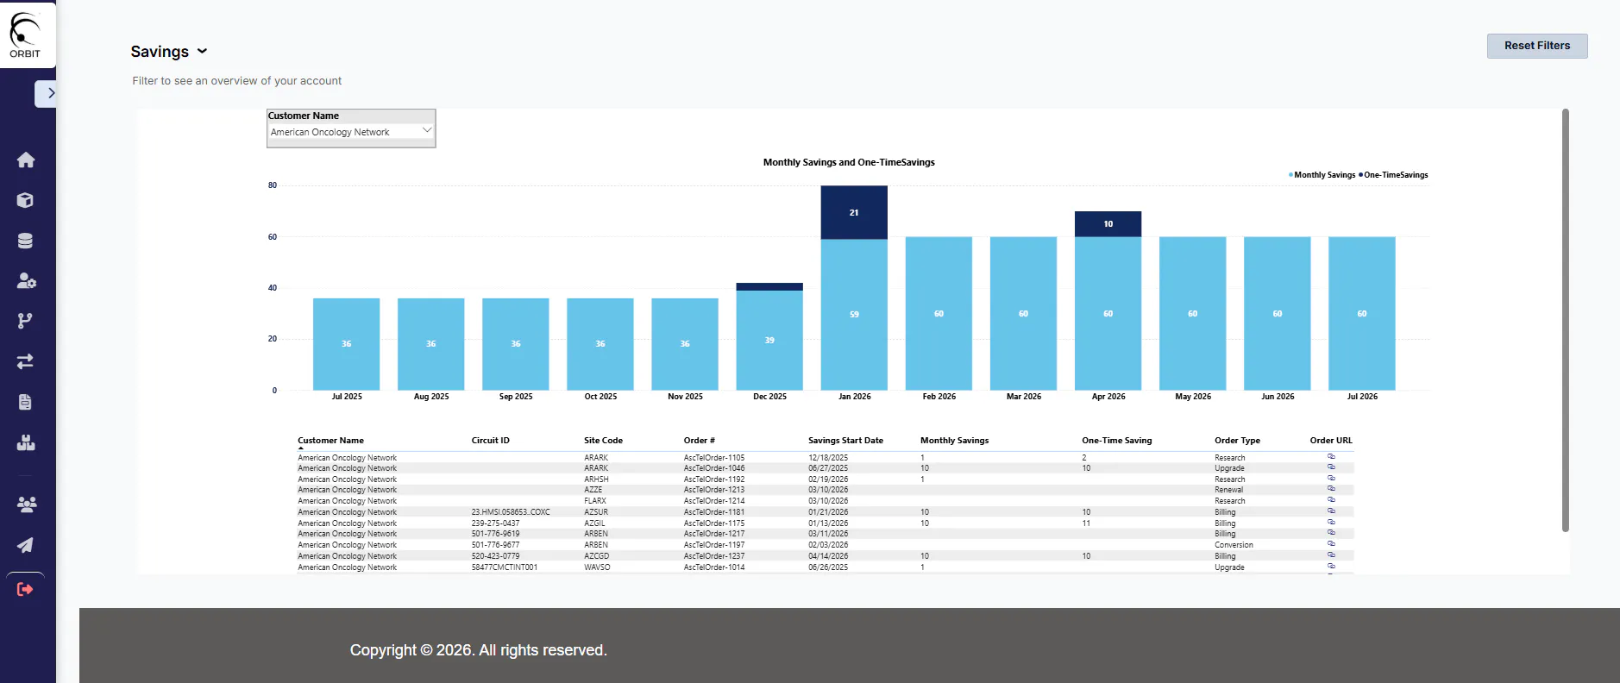Image resolution: width=1620 pixels, height=683 pixels.
Task: Click the Reset Filters button
Action: point(1537,46)
